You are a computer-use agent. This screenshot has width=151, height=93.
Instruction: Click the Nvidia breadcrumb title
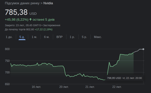48,3
